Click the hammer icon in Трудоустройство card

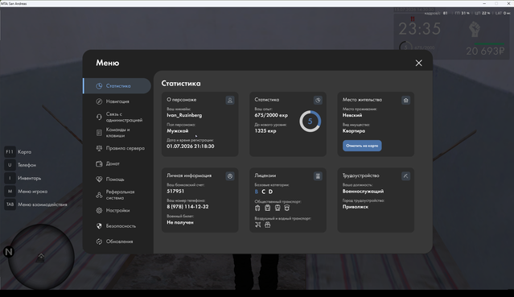tap(405, 176)
